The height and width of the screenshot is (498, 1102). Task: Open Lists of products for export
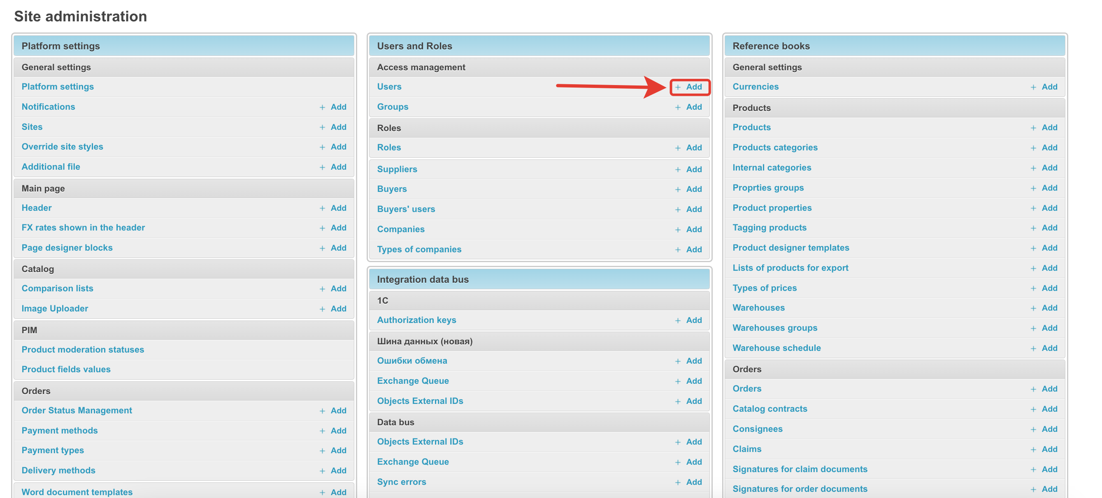(x=790, y=268)
